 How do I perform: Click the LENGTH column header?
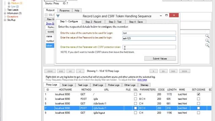[172, 90]
